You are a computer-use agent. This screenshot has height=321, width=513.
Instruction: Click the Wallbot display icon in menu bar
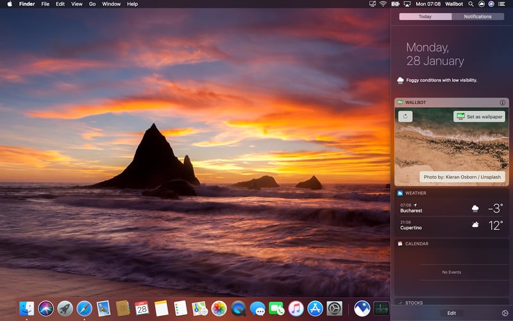pyautogui.click(x=373, y=4)
